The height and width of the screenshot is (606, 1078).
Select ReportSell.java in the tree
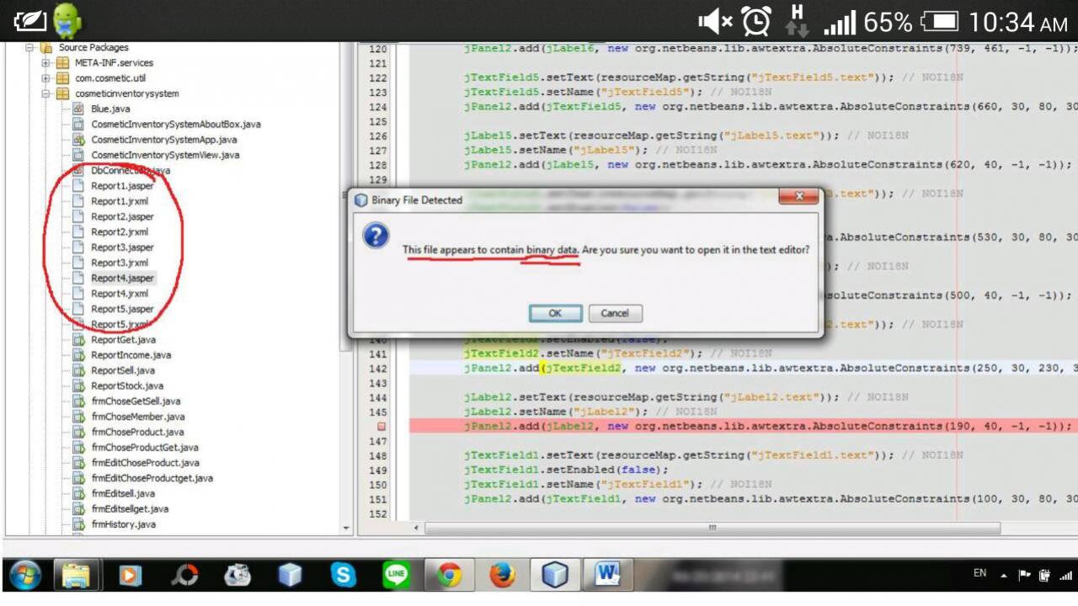(x=123, y=370)
